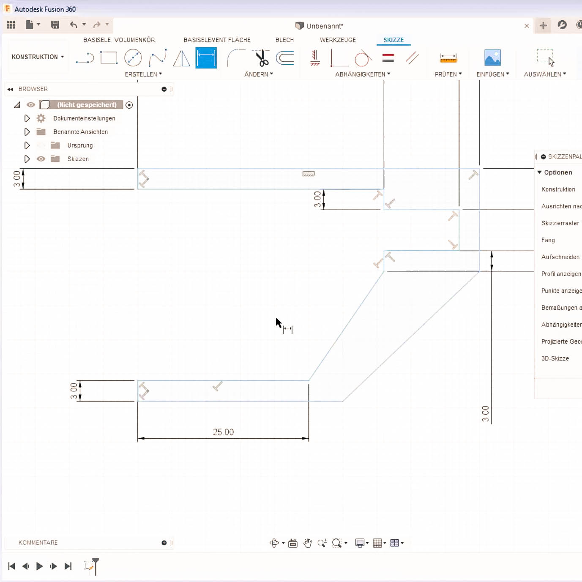Jump to the timeline end
Image resolution: width=582 pixels, height=582 pixels.
pyautogui.click(x=68, y=566)
